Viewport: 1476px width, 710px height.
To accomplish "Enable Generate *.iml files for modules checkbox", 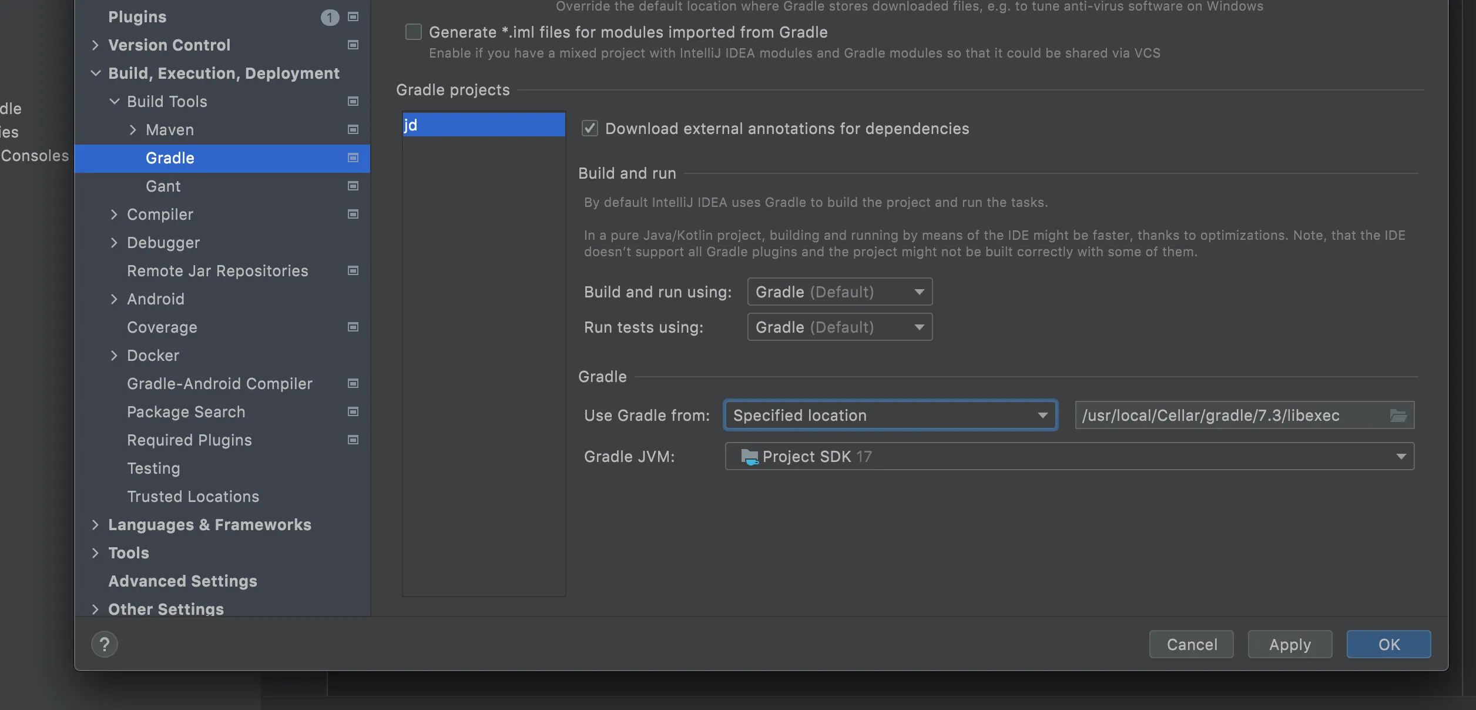I will click(x=414, y=32).
